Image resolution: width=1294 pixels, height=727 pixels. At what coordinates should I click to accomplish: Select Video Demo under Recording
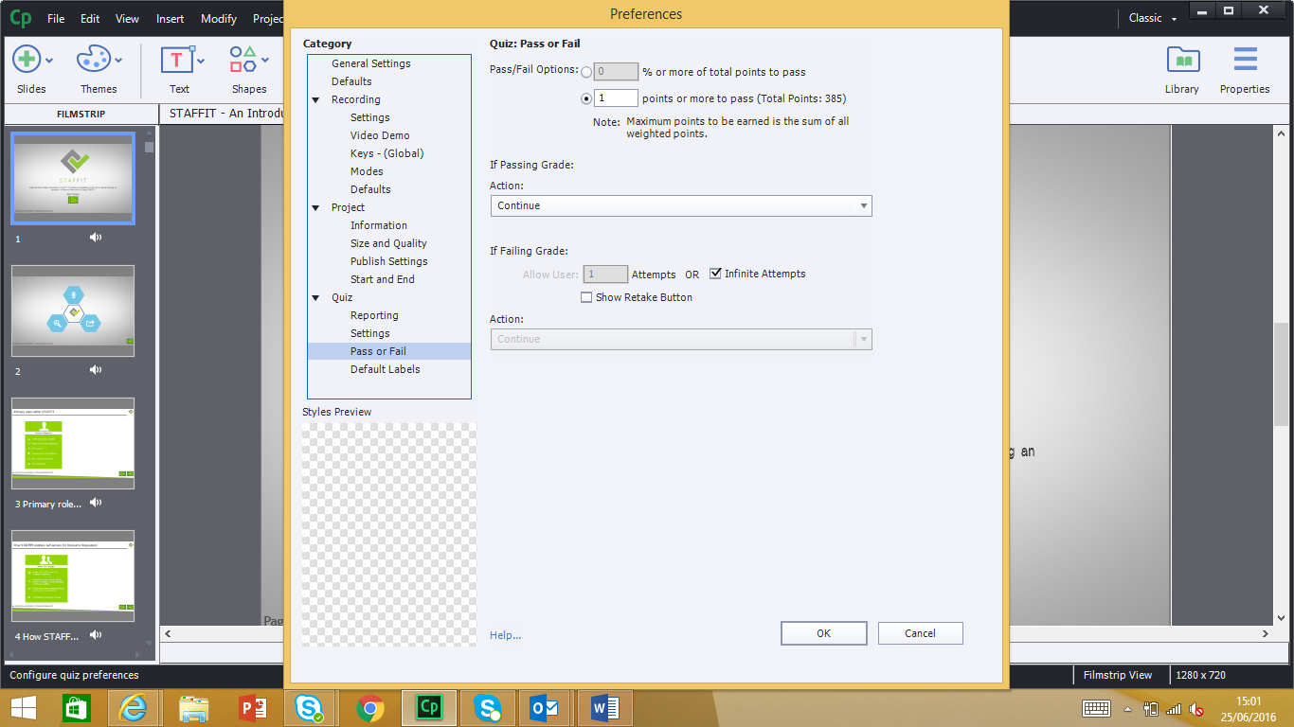coord(380,135)
